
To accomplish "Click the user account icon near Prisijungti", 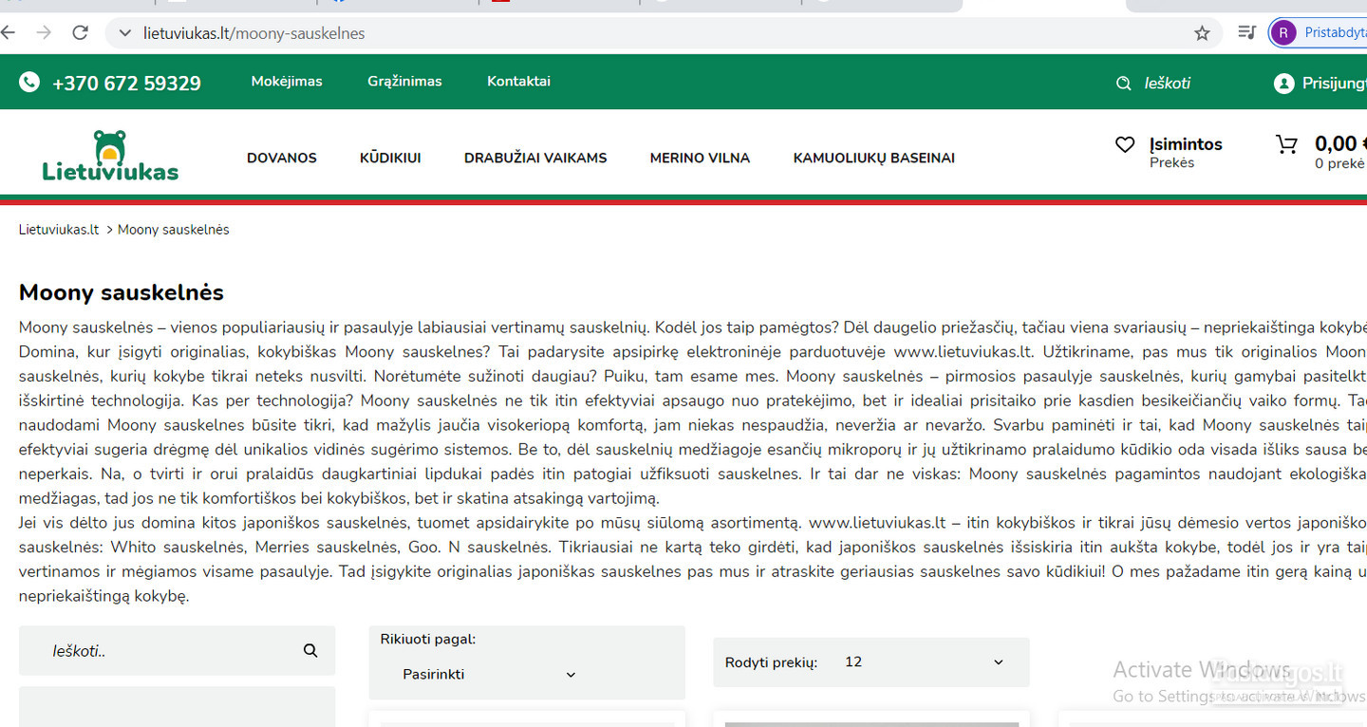I will pyautogui.click(x=1283, y=84).
